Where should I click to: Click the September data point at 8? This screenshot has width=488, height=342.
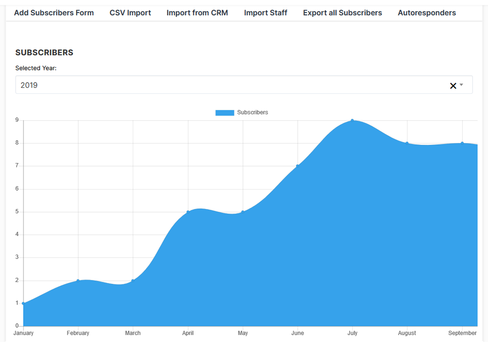[x=462, y=143]
